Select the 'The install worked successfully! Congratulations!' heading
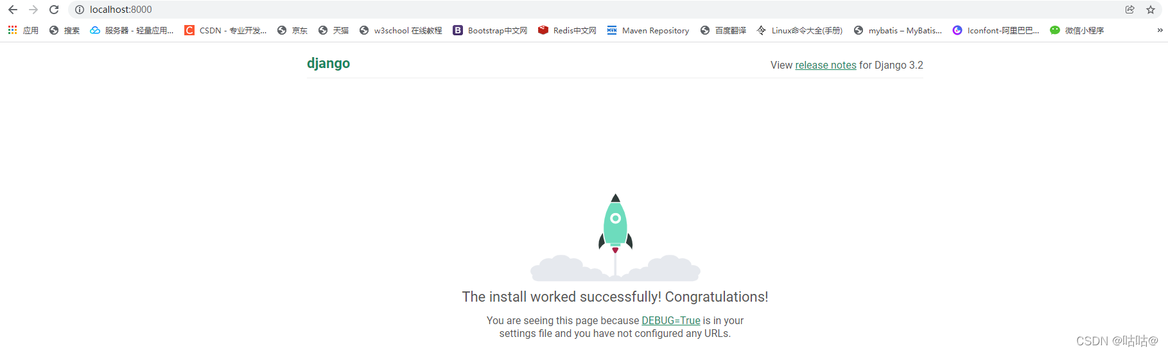The width and height of the screenshot is (1168, 353). 615,297
